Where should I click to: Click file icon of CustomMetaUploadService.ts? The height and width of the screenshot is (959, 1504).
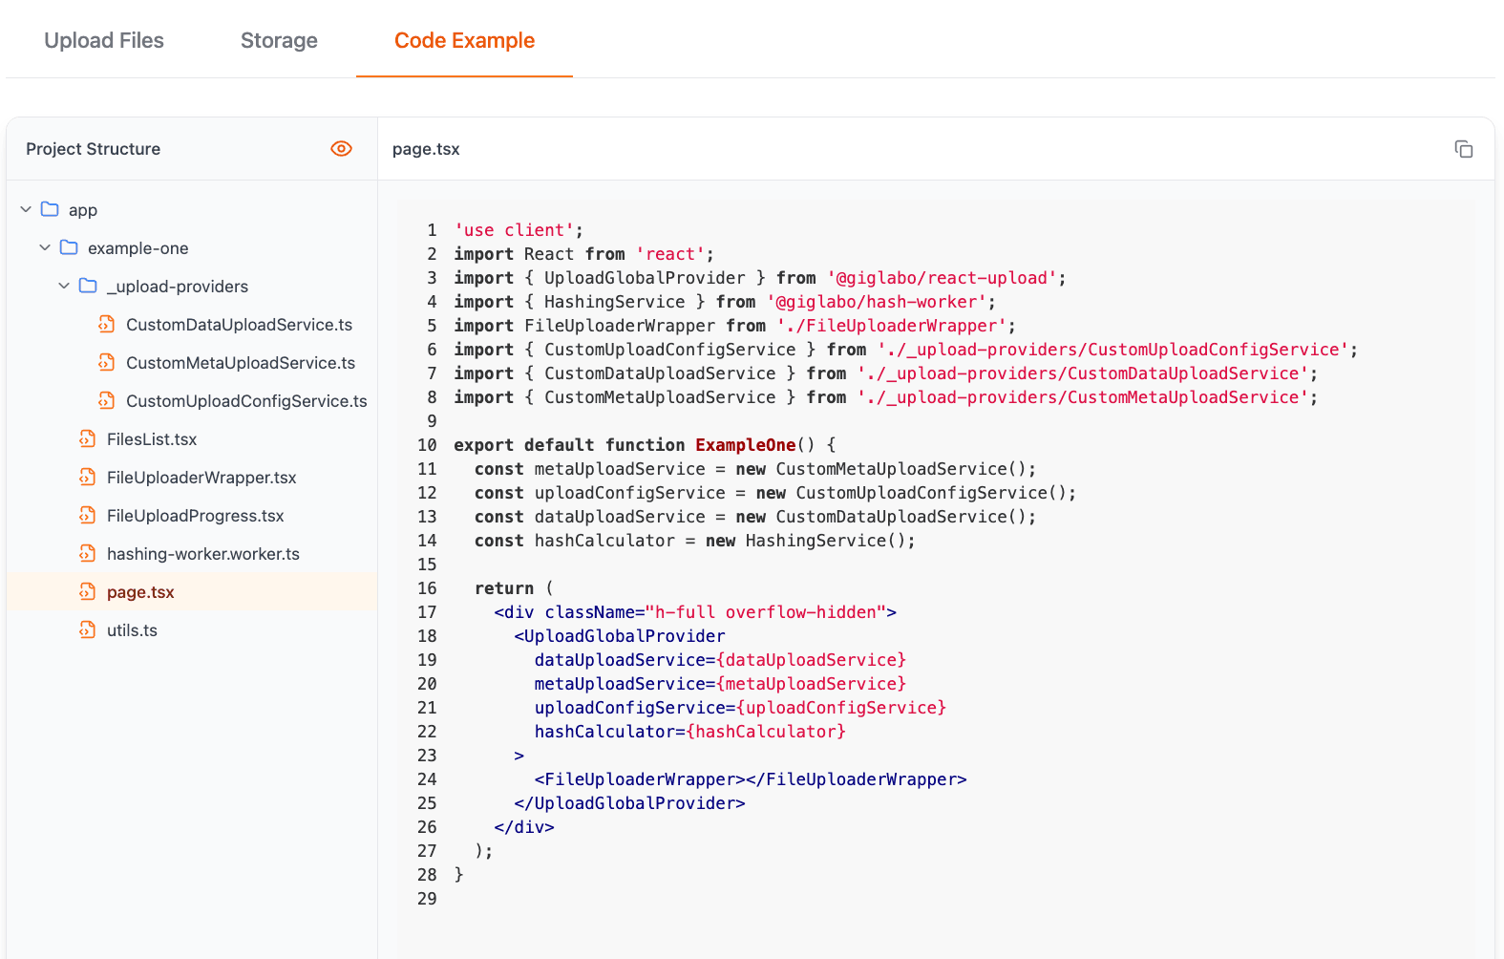[107, 363]
